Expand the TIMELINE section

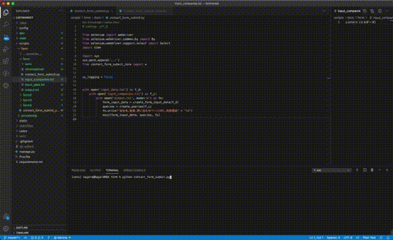(x=22, y=233)
